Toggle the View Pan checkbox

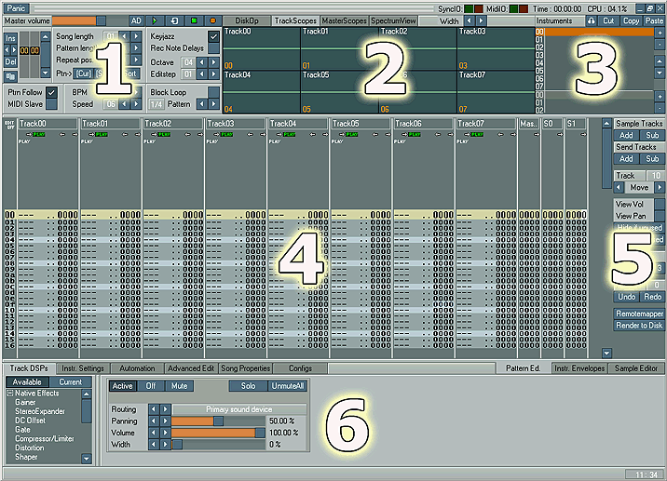click(660, 216)
